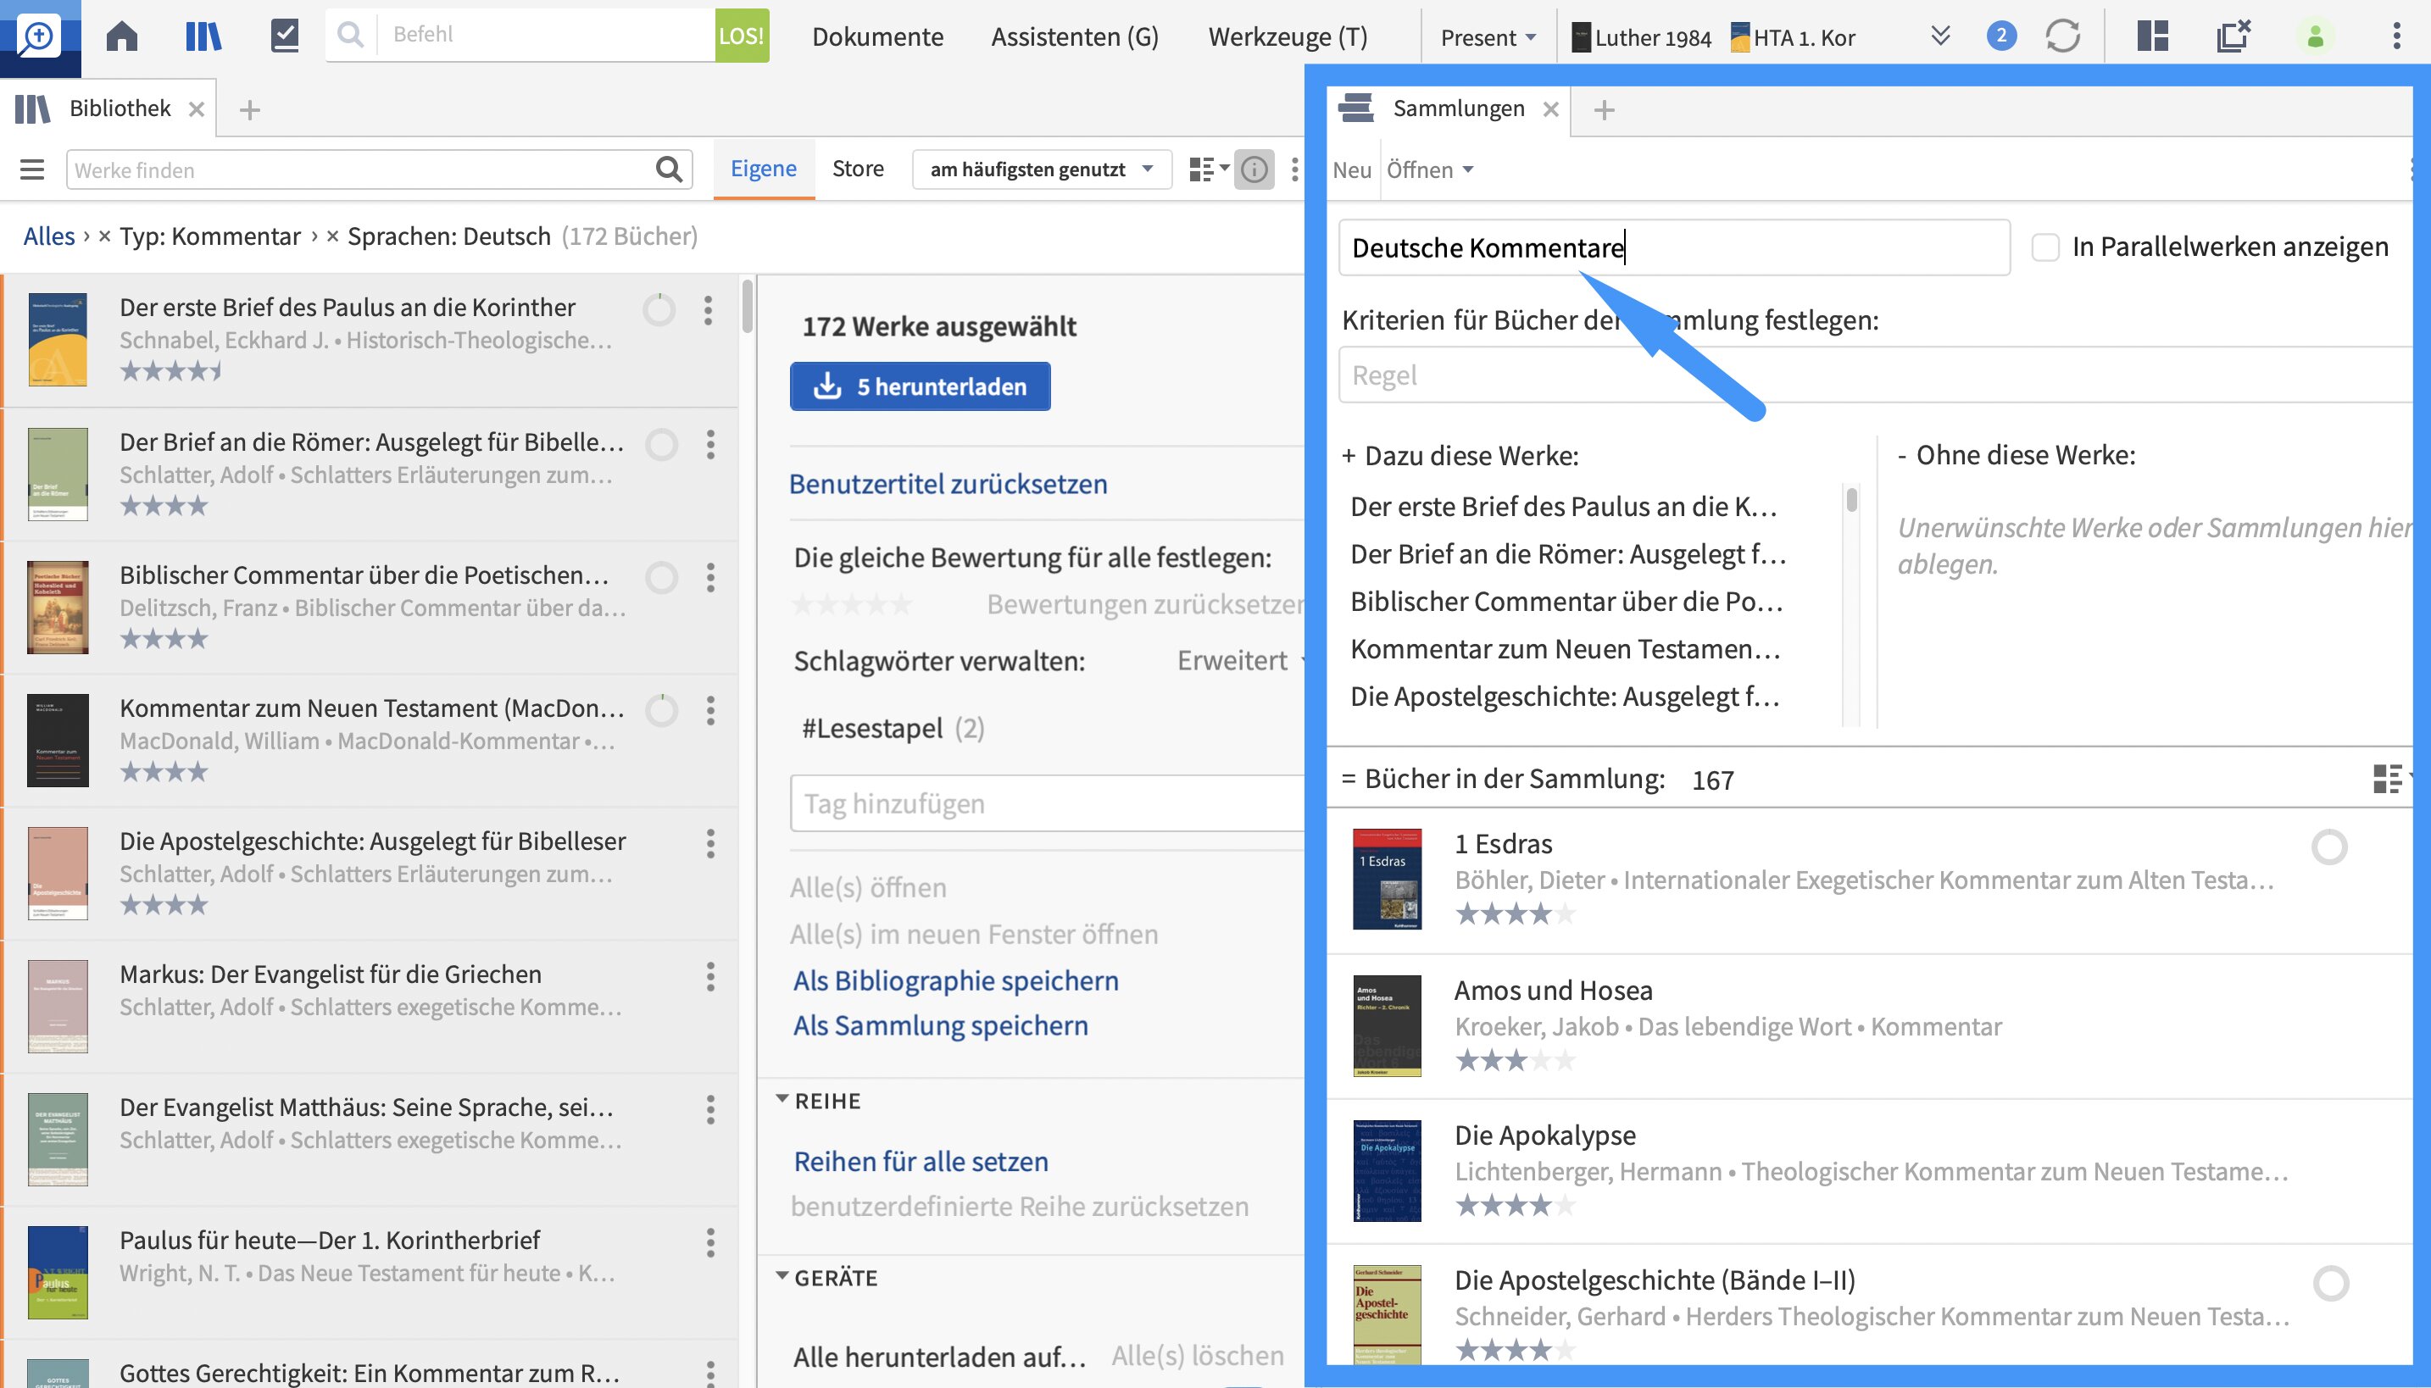2431x1388 pixels.
Task: Toggle the library info panel icon
Action: click(1254, 169)
